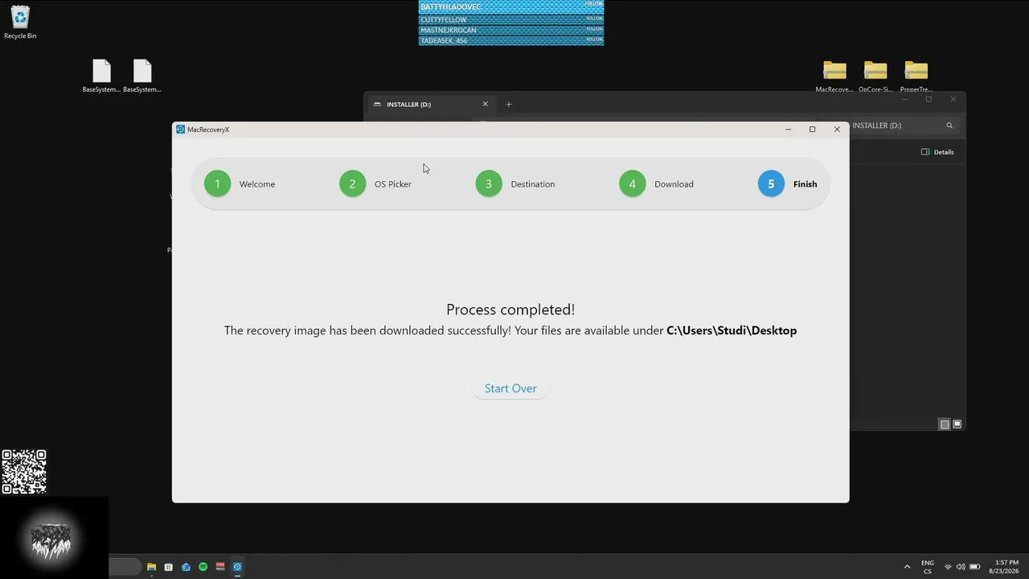Click the QR code overlay
The width and height of the screenshot is (1029, 579).
(x=24, y=472)
